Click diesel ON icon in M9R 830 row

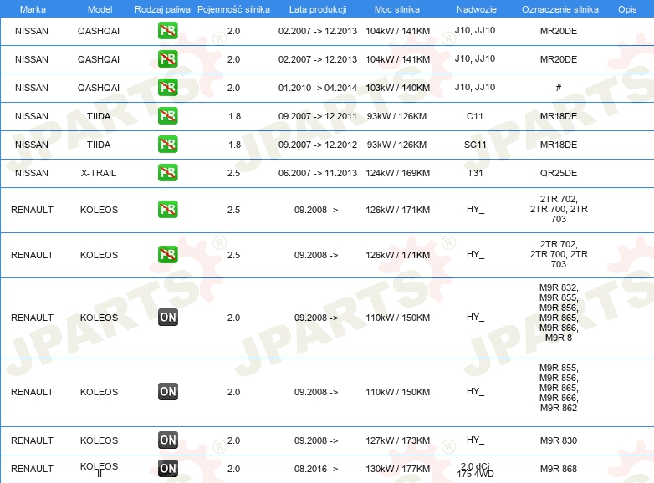click(x=168, y=440)
